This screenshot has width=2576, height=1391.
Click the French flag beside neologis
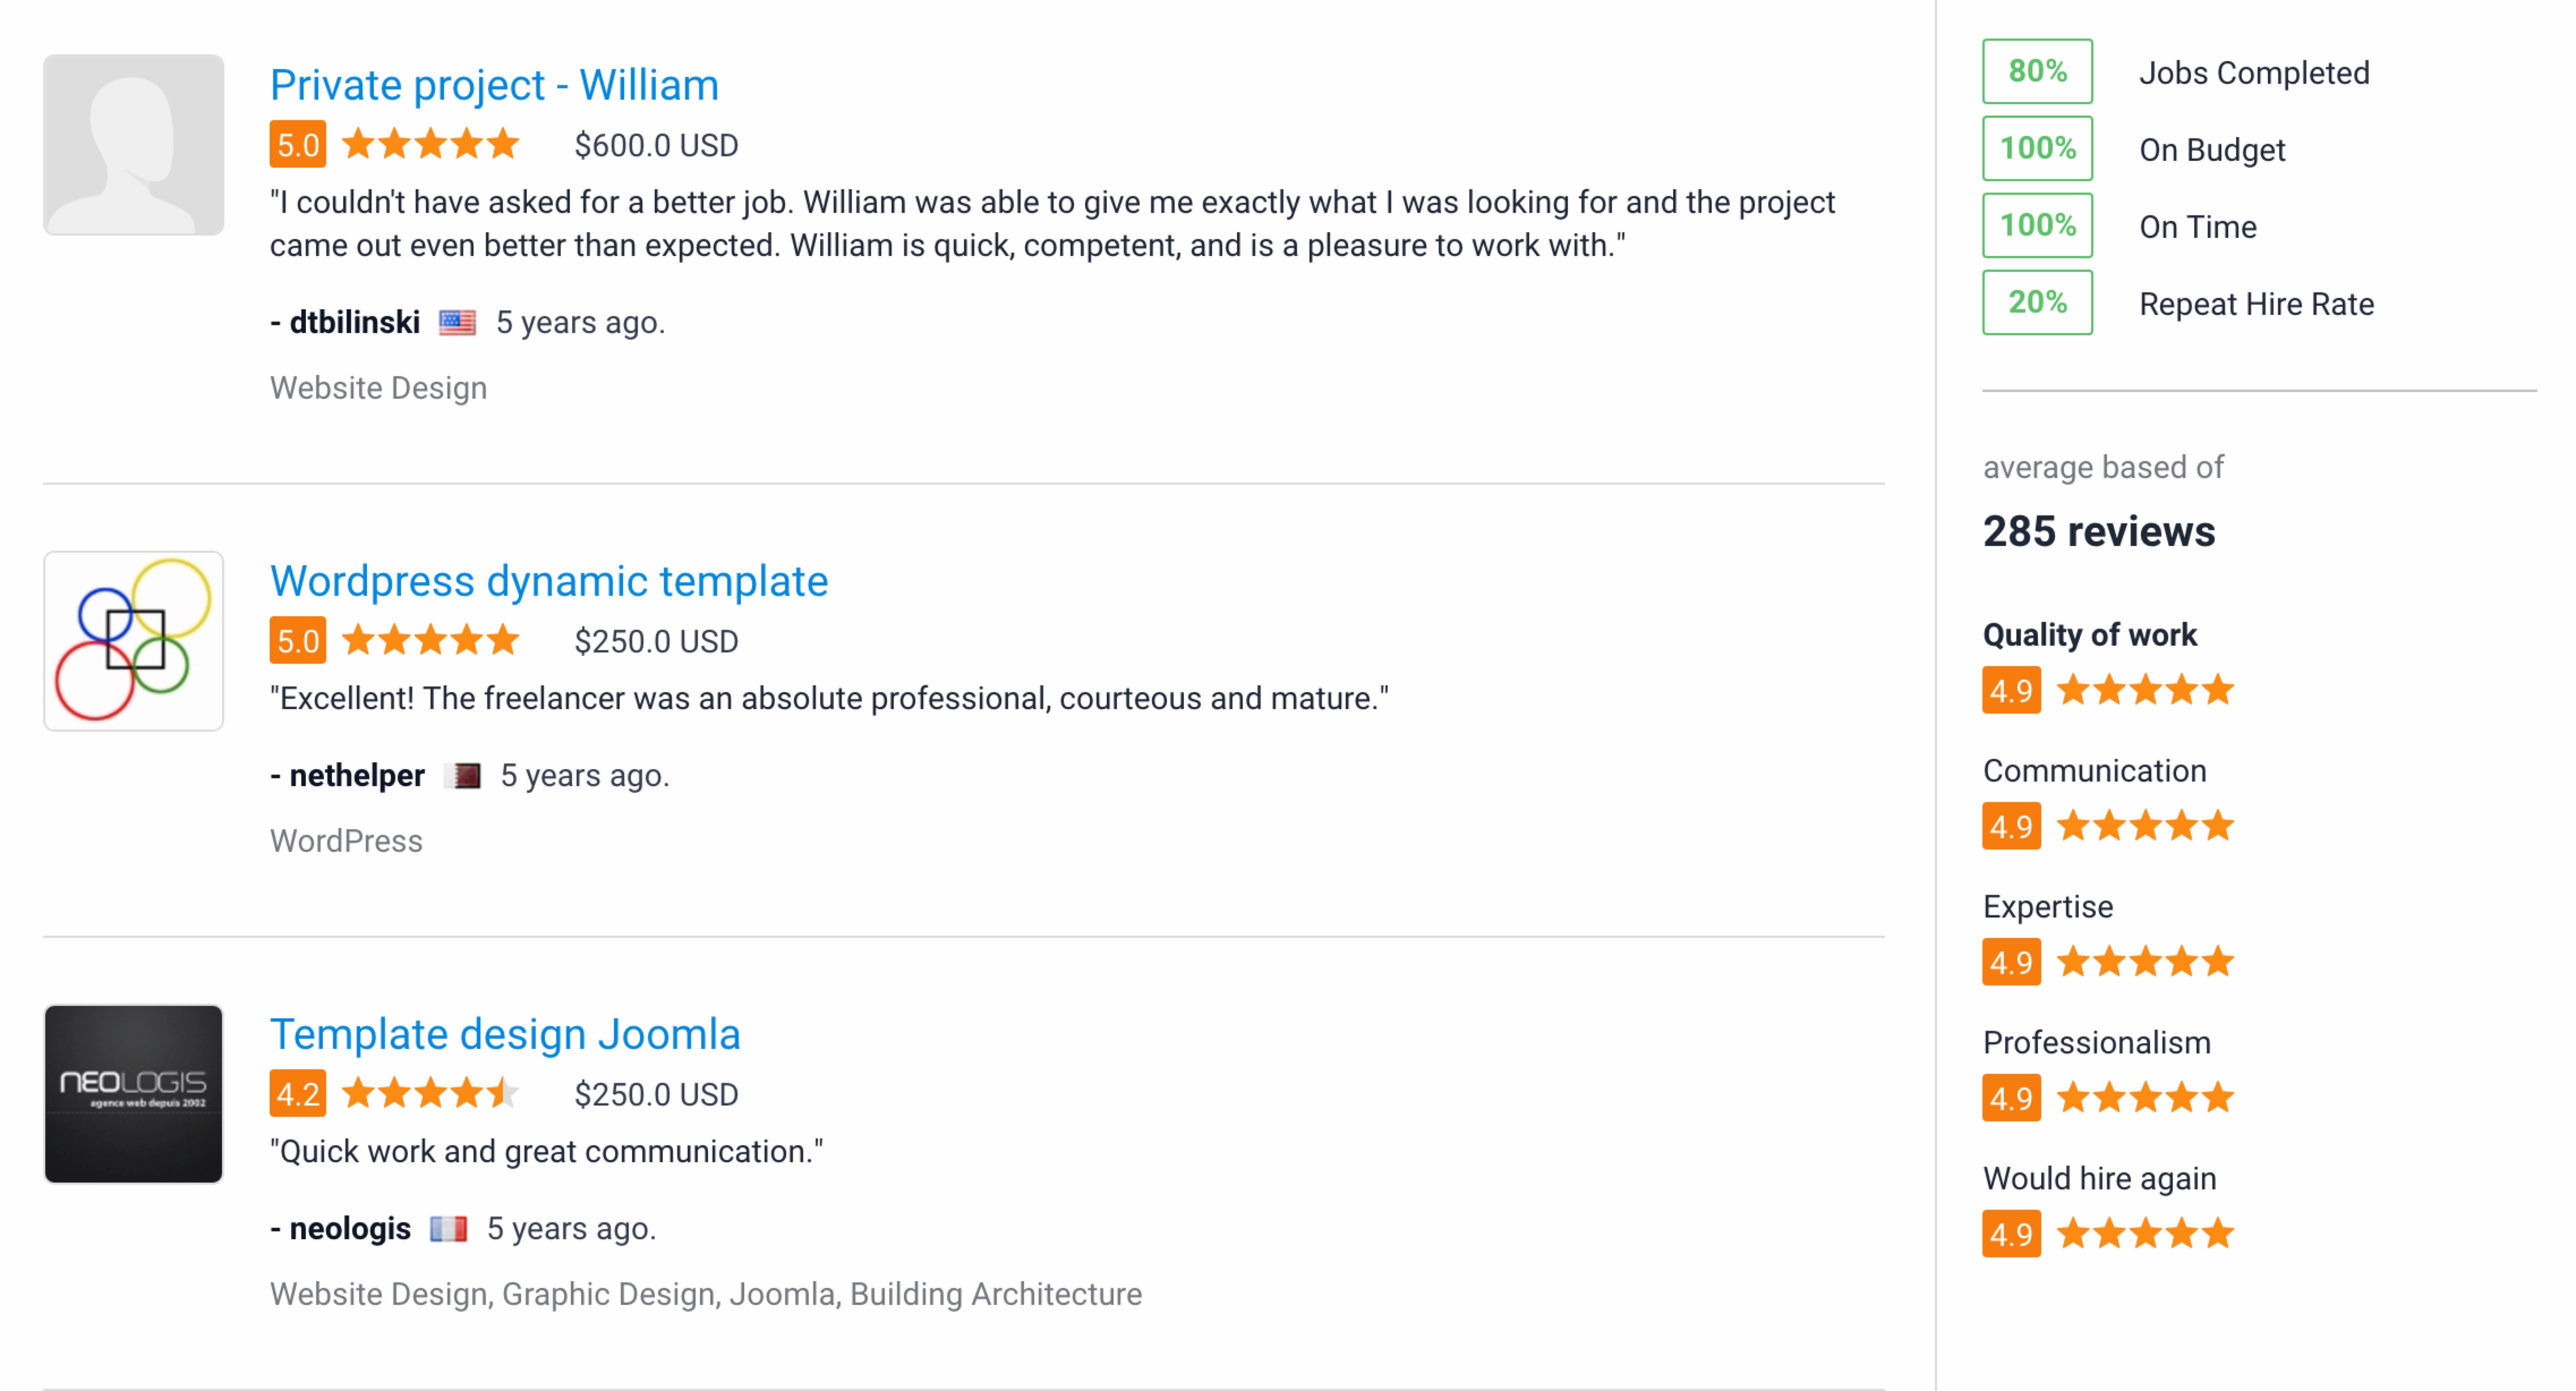point(449,1229)
